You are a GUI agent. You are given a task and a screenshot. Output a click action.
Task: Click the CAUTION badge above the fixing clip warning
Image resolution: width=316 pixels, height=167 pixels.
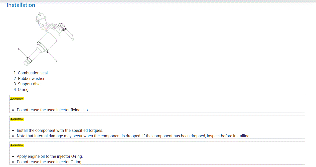coord(17,99)
